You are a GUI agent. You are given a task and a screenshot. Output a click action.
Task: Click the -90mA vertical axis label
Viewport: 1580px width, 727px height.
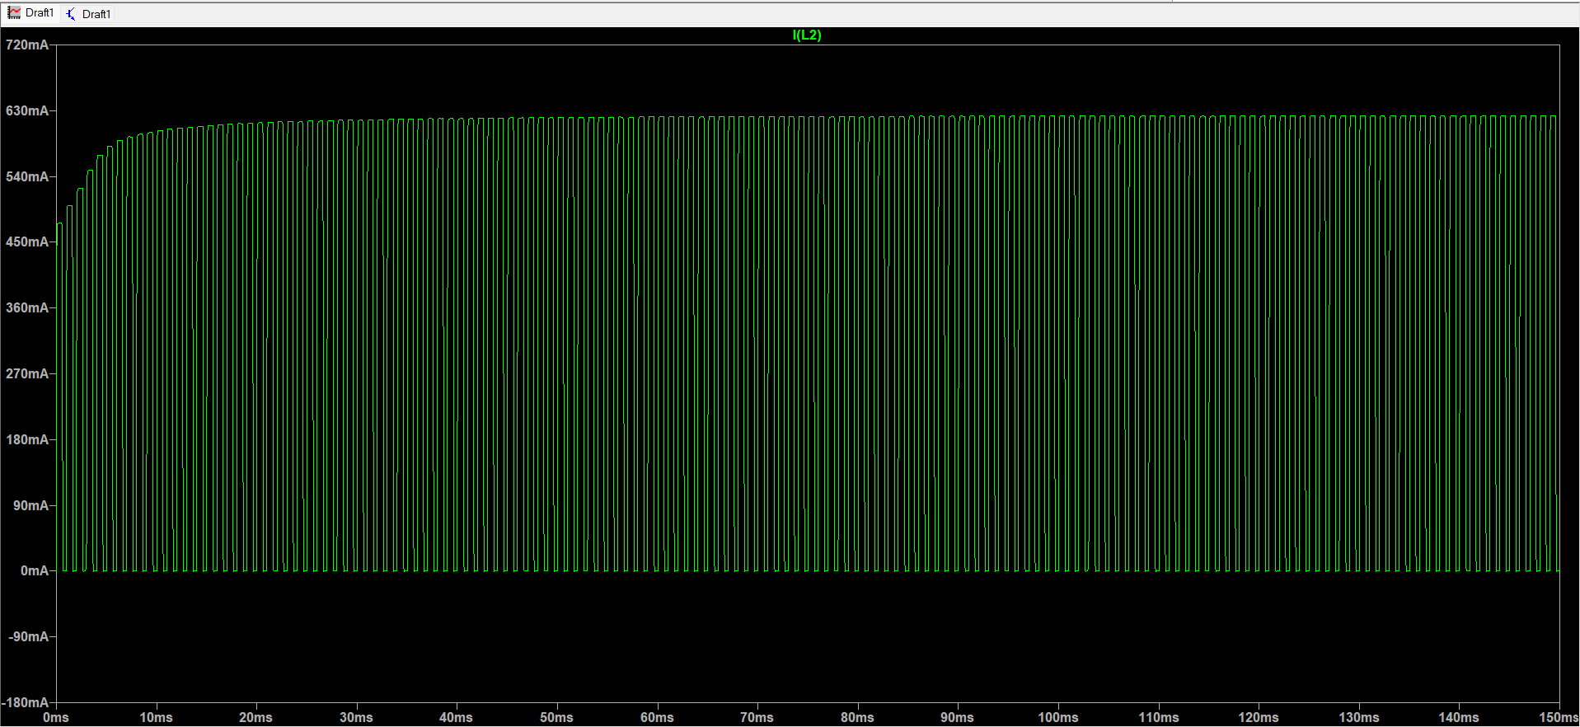[29, 636]
